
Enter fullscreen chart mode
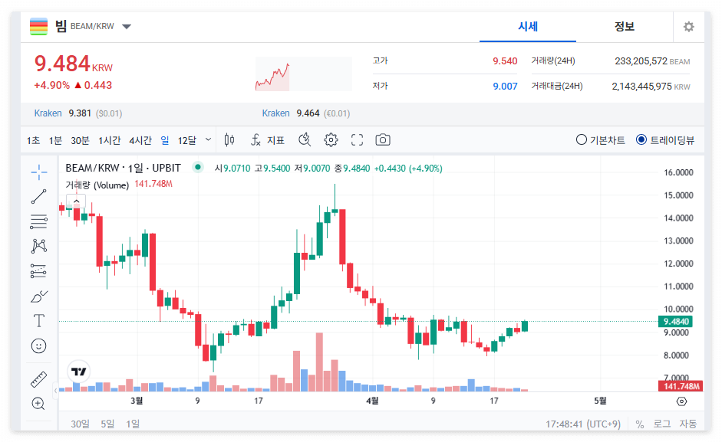(x=357, y=140)
